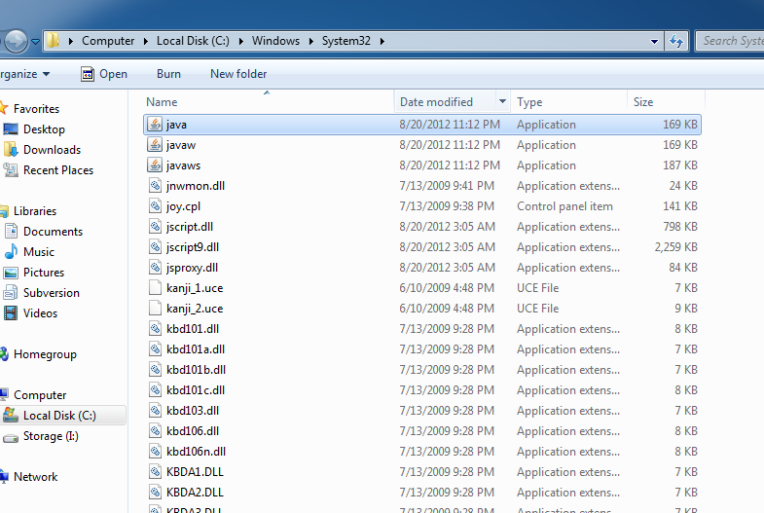Viewport: 764px width, 513px height.
Task: Select the kbd103.dll file name
Action: click(193, 411)
